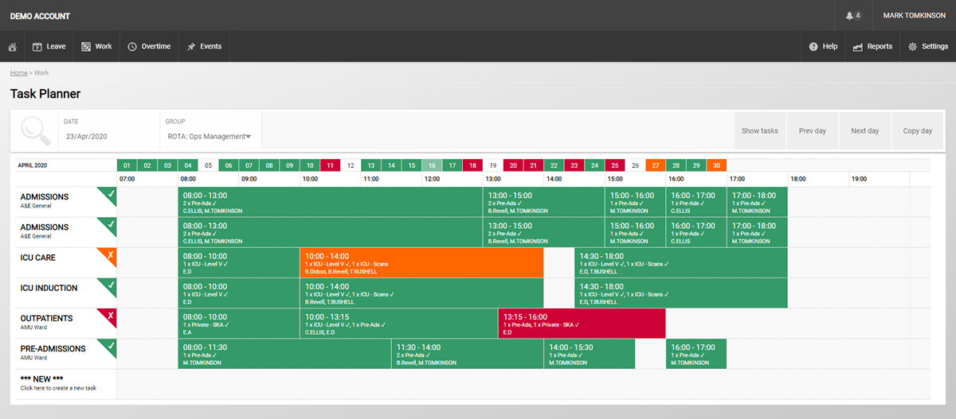Screen dimensions: 956x419
Task: Open ICU CARE 08:00 - 10:00 task
Action: [x=239, y=263]
